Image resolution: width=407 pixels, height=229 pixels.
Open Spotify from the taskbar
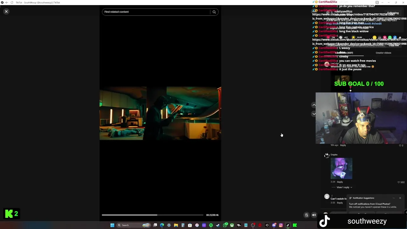coord(211,225)
